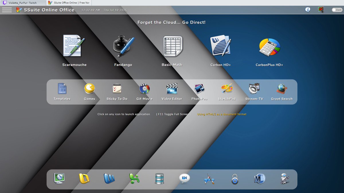Switch to the Violetta_PurPur Twitch tab
Image resolution: width=344 pixels, height=193 pixels.
(23, 3)
